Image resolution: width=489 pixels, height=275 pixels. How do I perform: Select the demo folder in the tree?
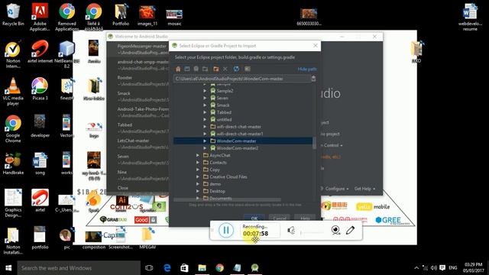point(215,184)
